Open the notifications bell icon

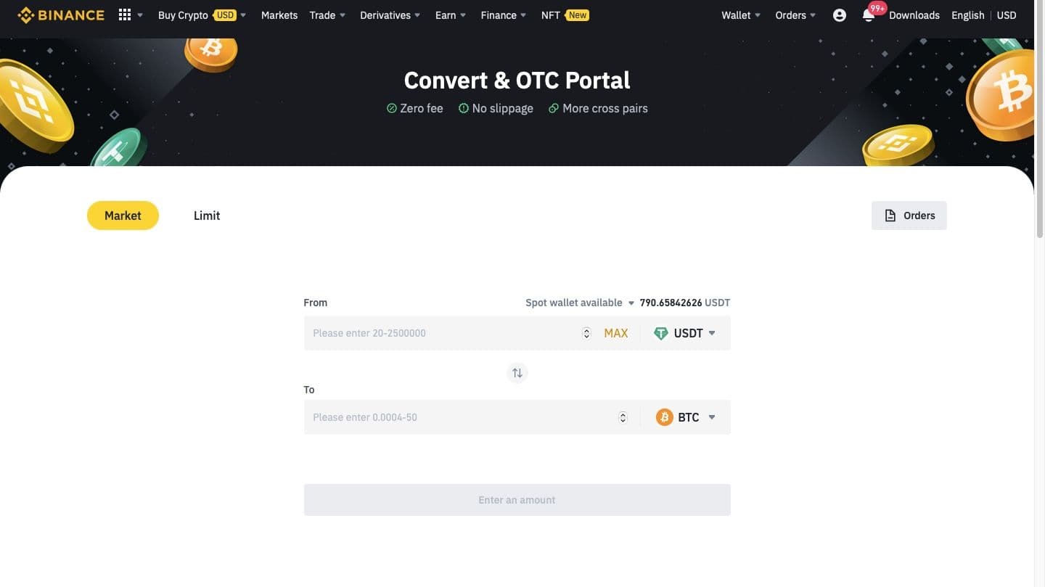pyautogui.click(x=868, y=15)
